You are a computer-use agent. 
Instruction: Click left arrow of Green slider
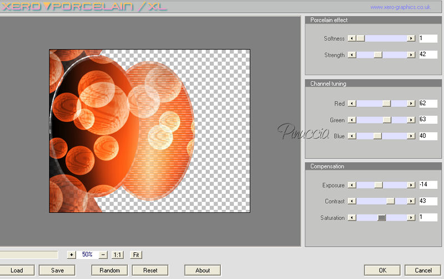point(351,119)
